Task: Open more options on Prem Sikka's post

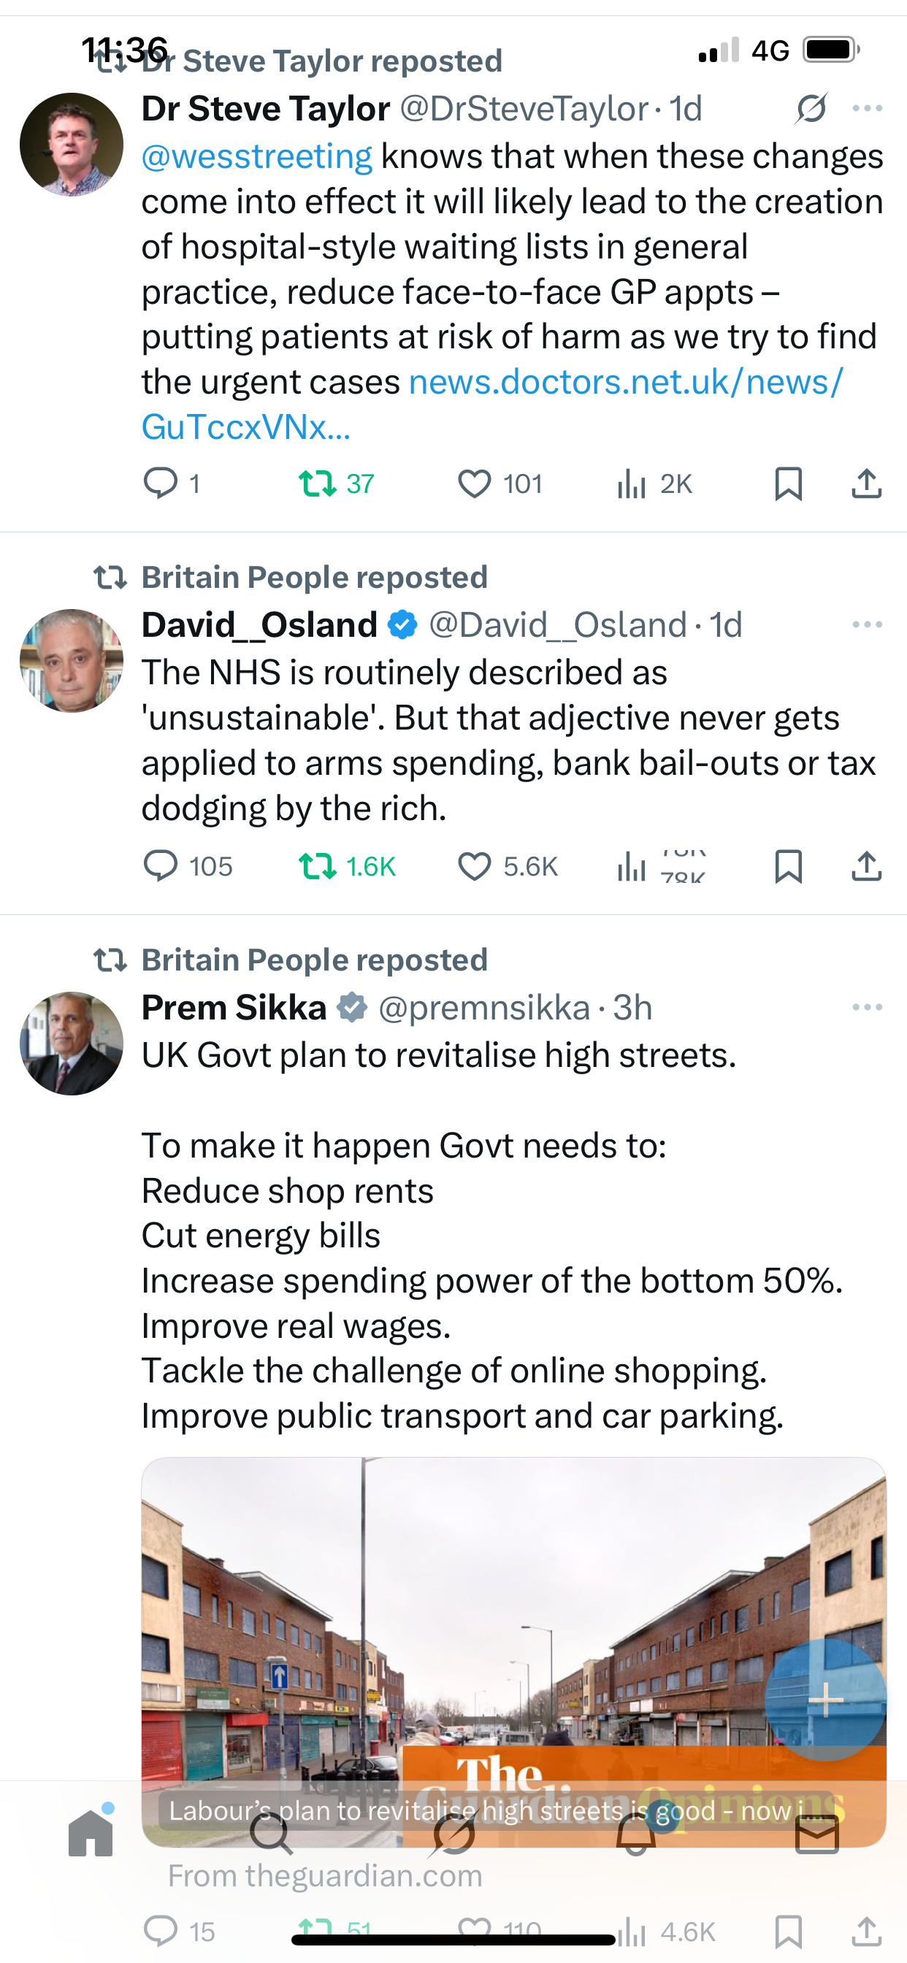Action: point(868,1007)
